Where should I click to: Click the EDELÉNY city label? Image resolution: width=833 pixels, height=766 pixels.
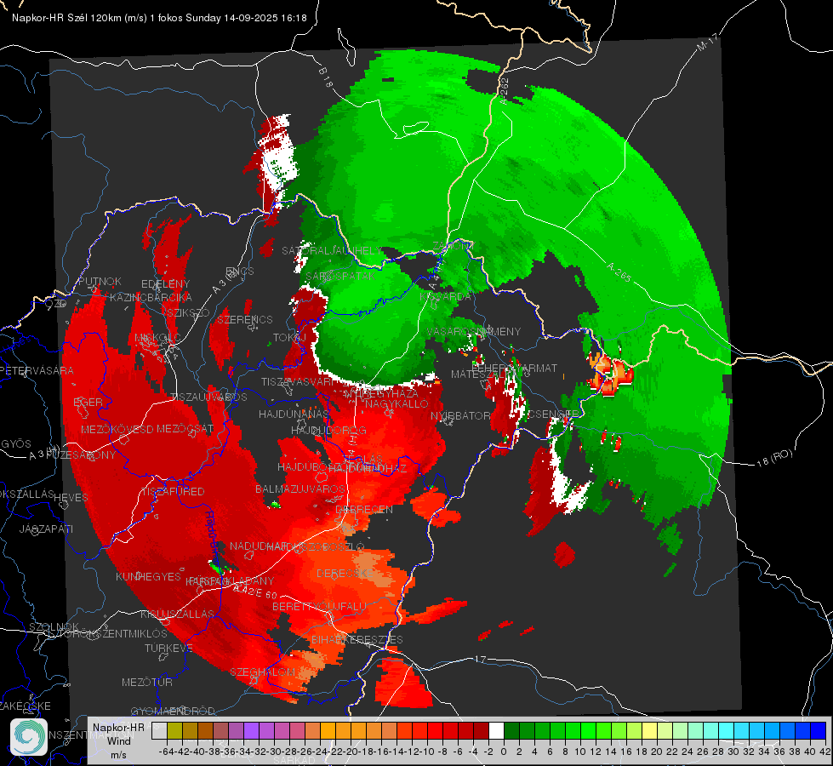(165, 284)
